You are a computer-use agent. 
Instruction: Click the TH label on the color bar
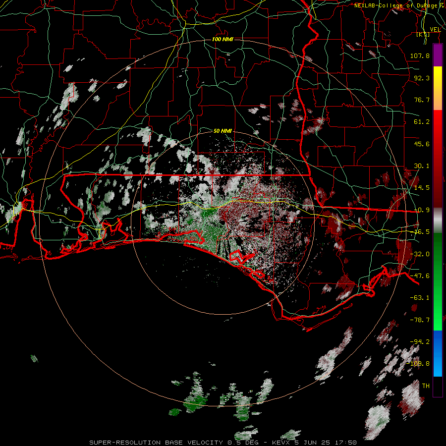point(426,386)
